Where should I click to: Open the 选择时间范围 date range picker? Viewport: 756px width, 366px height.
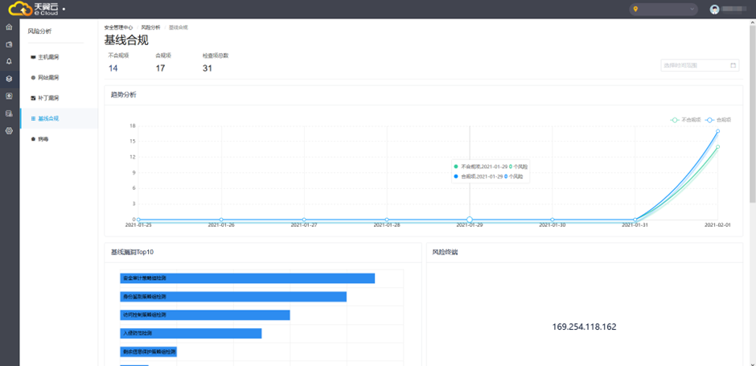(694, 65)
